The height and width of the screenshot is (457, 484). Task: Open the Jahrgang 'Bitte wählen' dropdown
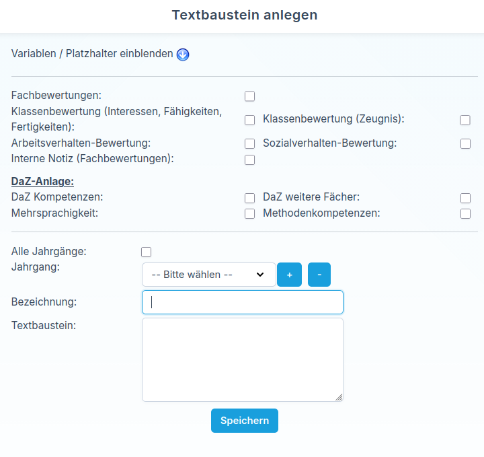click(202, 275)
